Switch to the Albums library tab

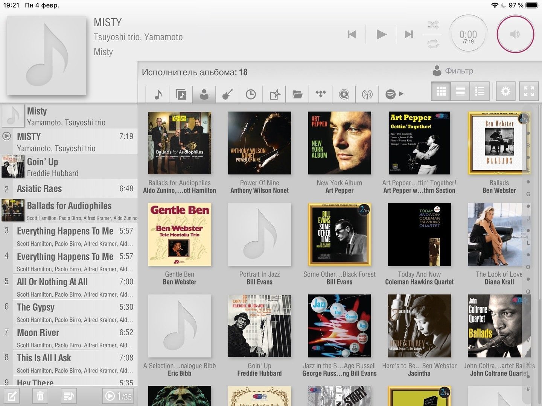[x=181, y=94]
